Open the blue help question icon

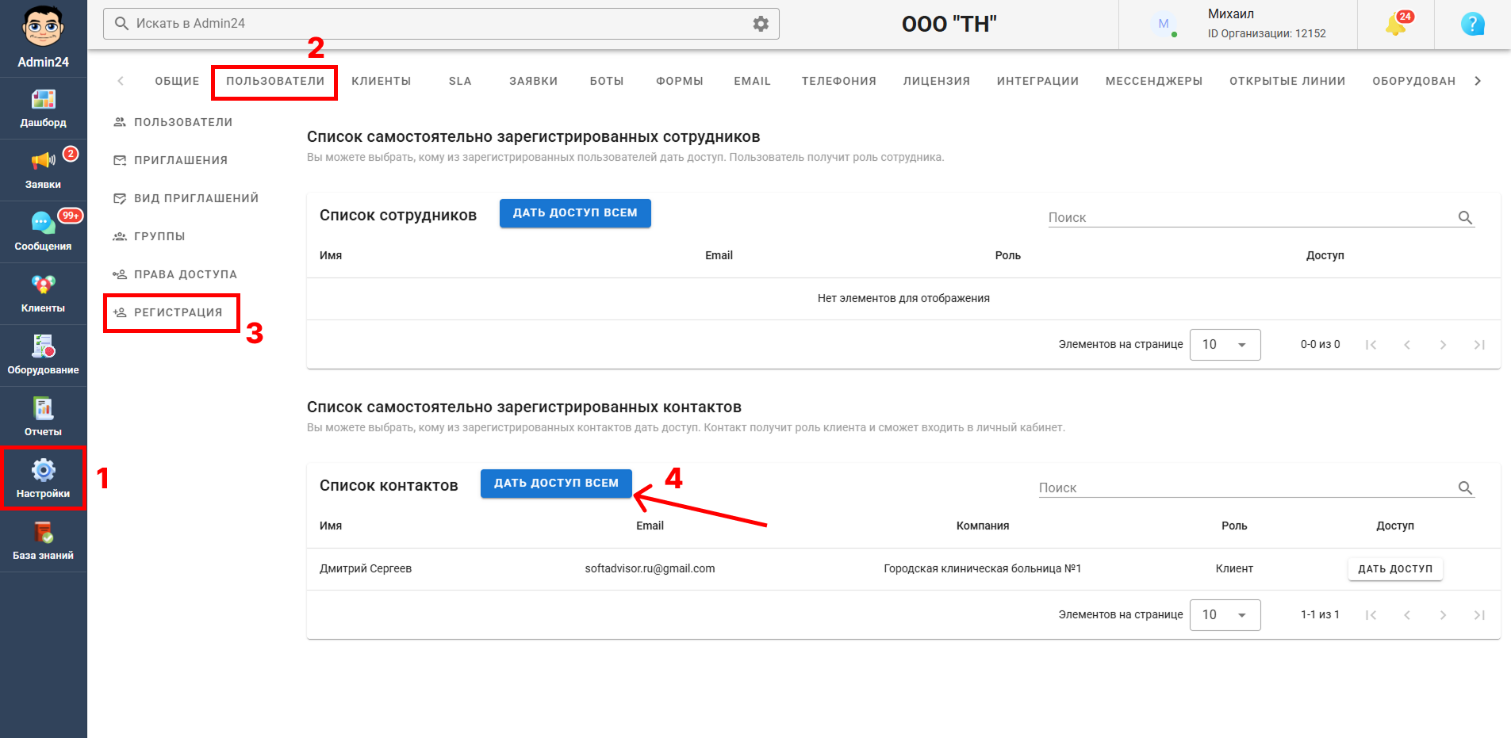coord(1473,25)
